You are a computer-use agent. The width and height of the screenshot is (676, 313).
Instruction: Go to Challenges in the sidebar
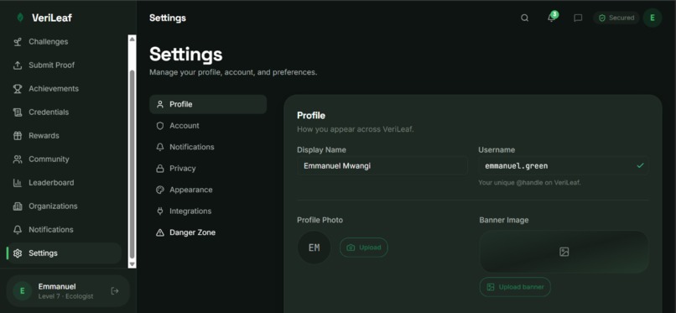click(65, 42)
